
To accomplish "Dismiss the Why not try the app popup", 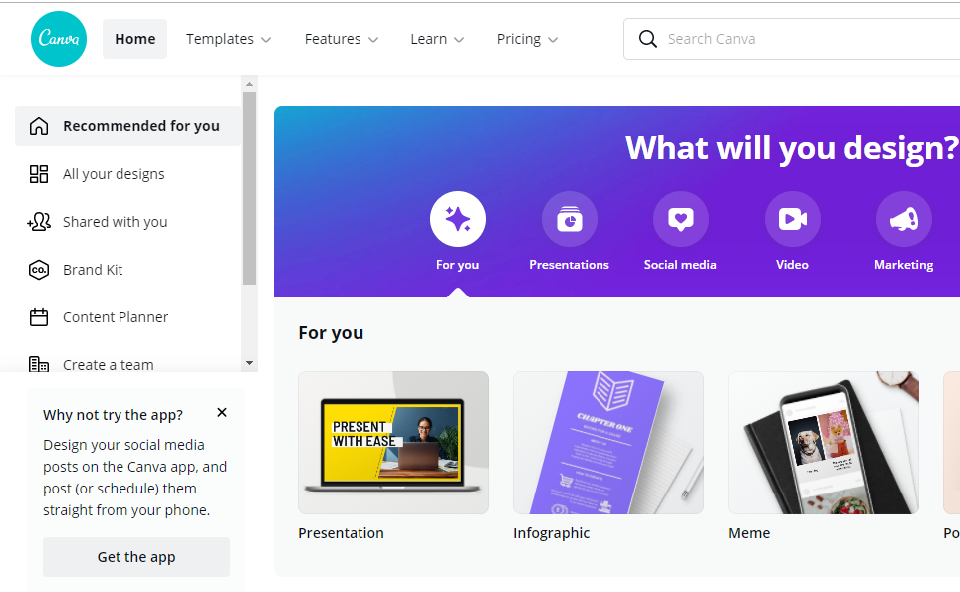I will pyautogui.click(x=222, y=413).
